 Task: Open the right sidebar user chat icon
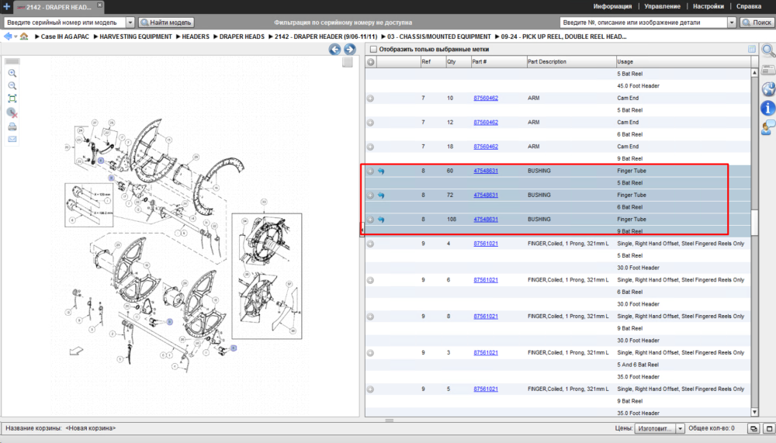pyautogui.click(x=767, y=128)
